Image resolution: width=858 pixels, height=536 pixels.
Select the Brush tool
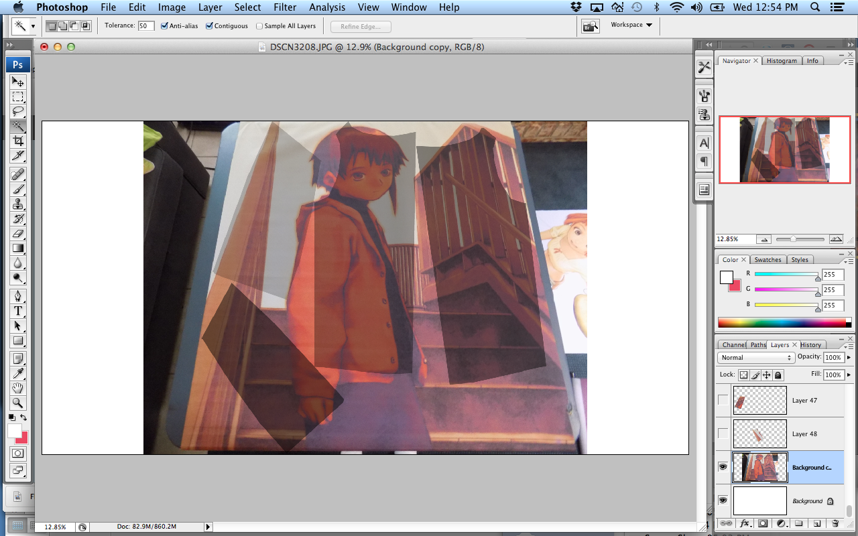(x=18, y=189)
